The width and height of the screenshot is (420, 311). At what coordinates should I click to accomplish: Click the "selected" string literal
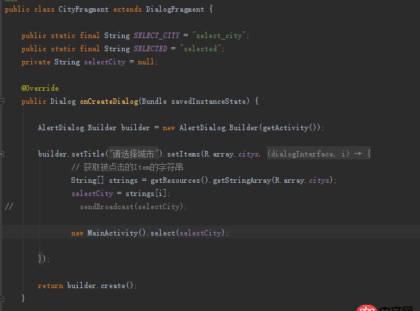200,48
